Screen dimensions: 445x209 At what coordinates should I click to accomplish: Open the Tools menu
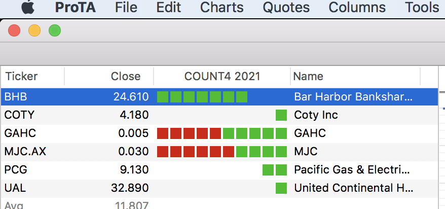pyautogui.click(x=422, y=8)
